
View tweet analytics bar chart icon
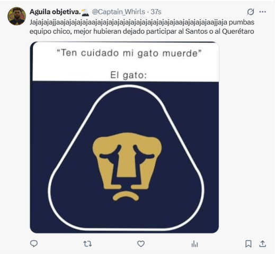(194, 244)
